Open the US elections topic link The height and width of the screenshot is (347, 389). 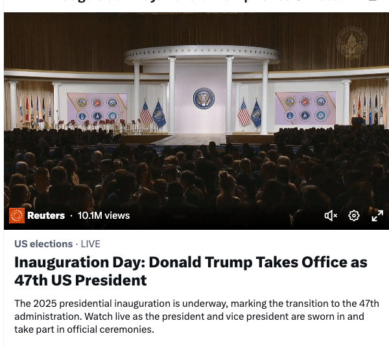(x=43, y=244)
